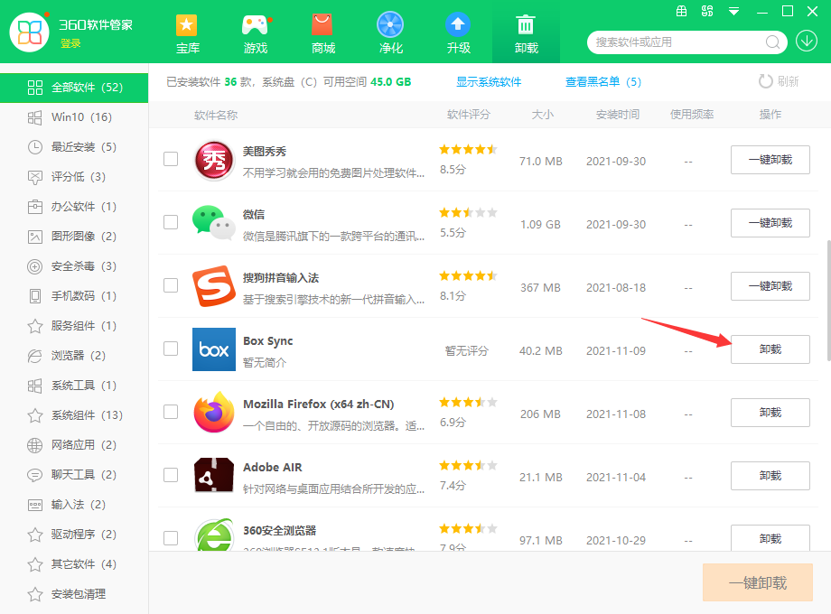Select 服务组件 (1) category
The width and height of the screenshot is (831, 614).
tap(74, 326)
